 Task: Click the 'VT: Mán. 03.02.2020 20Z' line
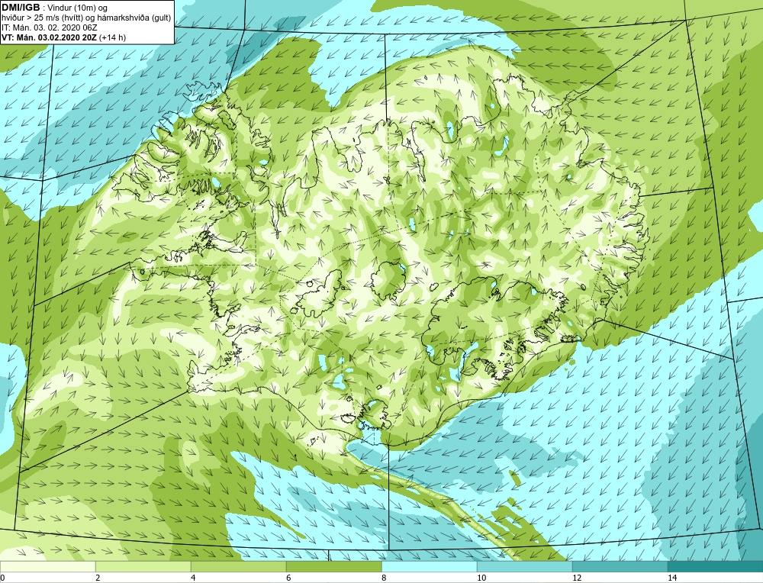[49, 37]
